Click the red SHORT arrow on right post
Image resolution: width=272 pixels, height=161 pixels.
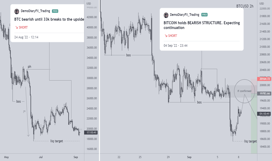click(166, 36)
